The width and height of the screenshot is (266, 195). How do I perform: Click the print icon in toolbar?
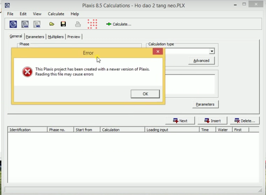tap(78, 24)
